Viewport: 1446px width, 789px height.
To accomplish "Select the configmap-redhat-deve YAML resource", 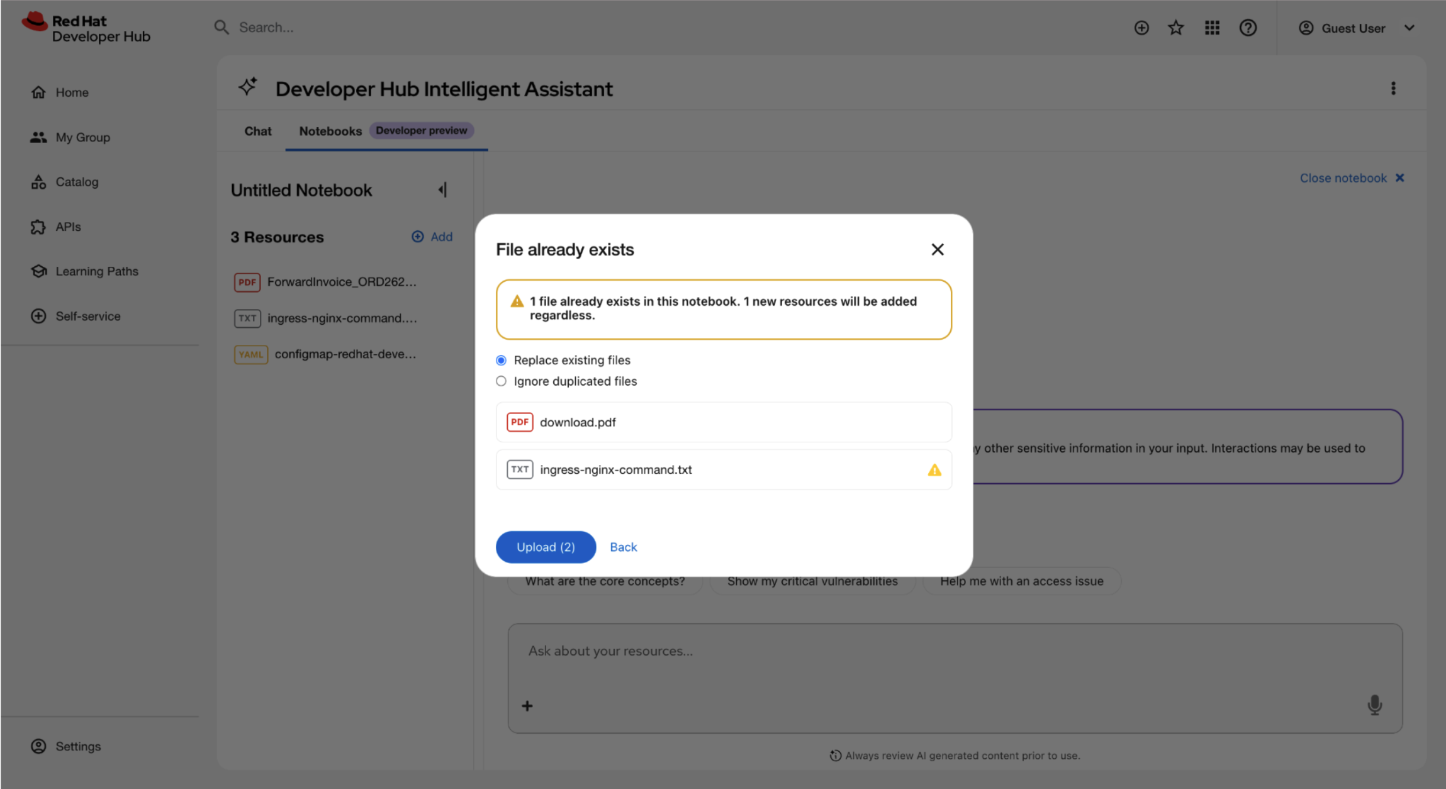I will point(325,354).
